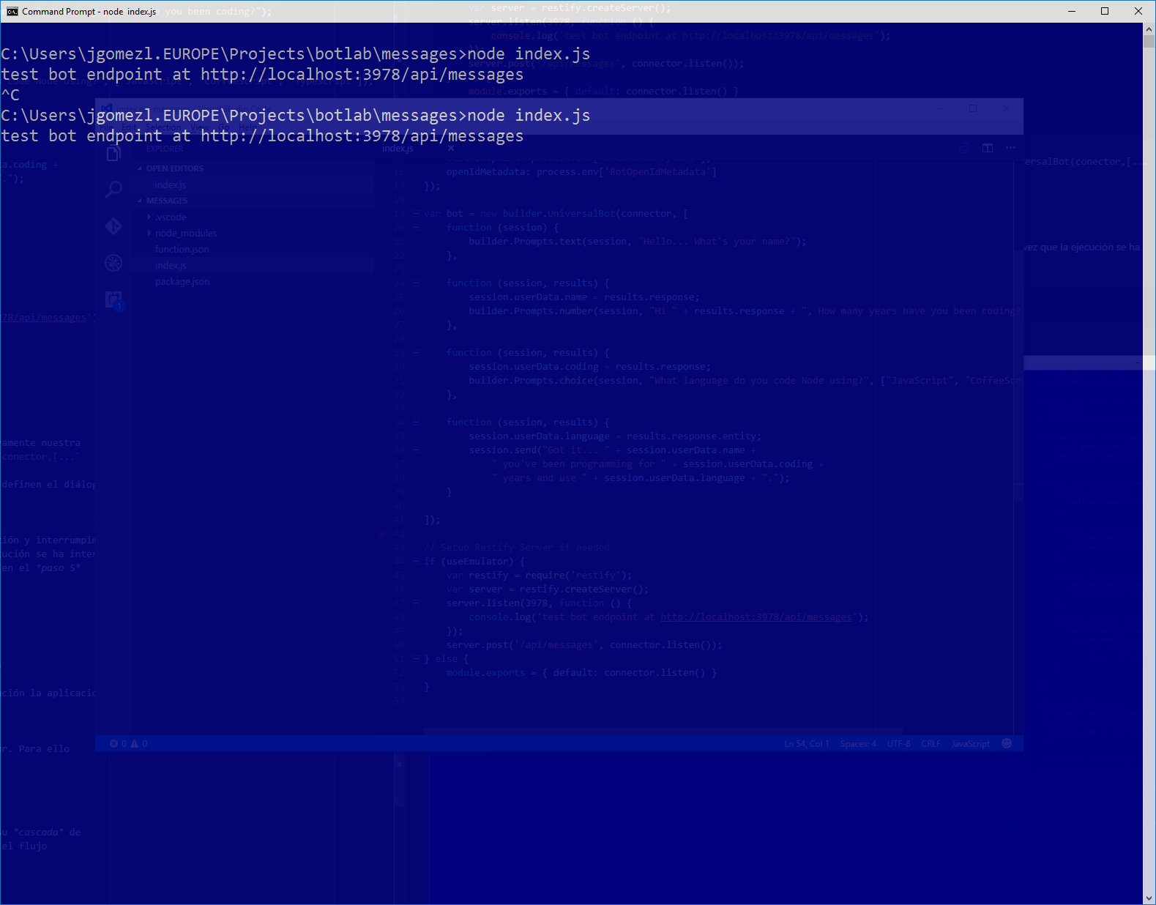Viewport: 1156px width, 905px height.
Task: Click the Command Prompt scrollbar up arrow
Action: 1149,29
